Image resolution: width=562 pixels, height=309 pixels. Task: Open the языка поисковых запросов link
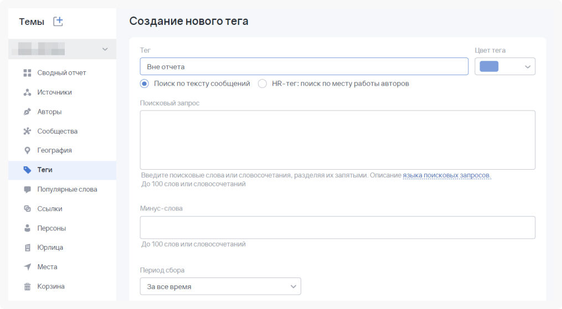(x=446, y=175)
